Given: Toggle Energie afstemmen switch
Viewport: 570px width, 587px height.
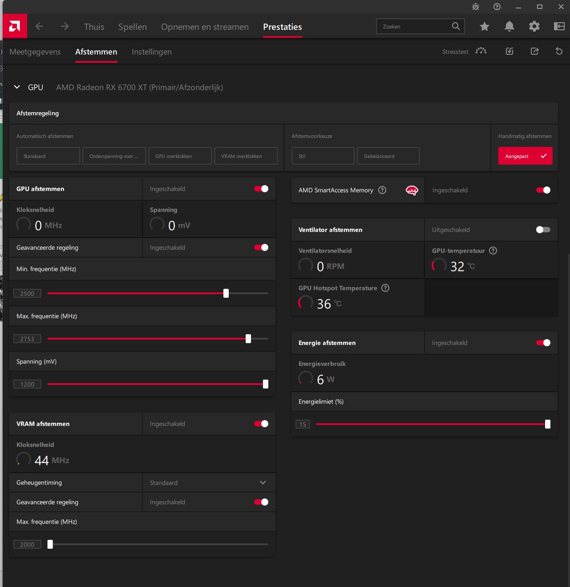Looking at the screenshot, I should click(543, 343).
